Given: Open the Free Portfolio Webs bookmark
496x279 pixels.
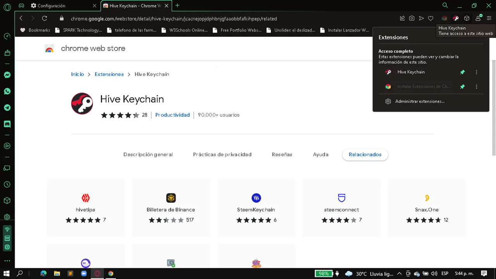Looking at the screenshot, I should click(x=237, y=30).
